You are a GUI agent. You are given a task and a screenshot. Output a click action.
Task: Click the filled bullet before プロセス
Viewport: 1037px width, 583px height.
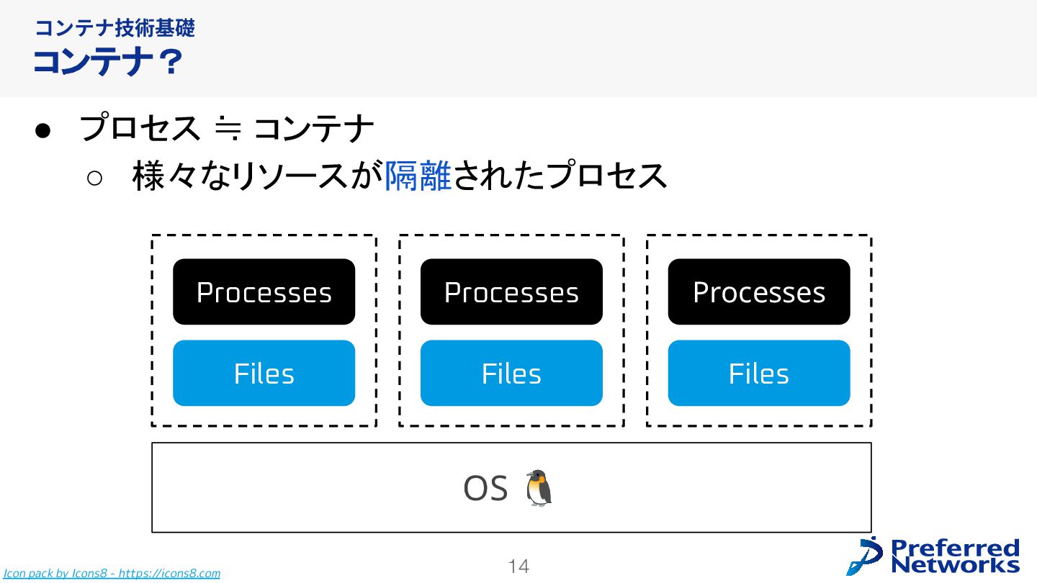[42, 130]
